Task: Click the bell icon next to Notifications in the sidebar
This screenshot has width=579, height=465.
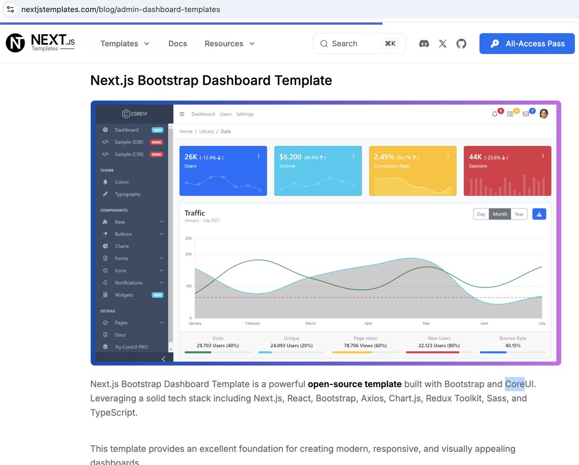Action: (105, 283)
